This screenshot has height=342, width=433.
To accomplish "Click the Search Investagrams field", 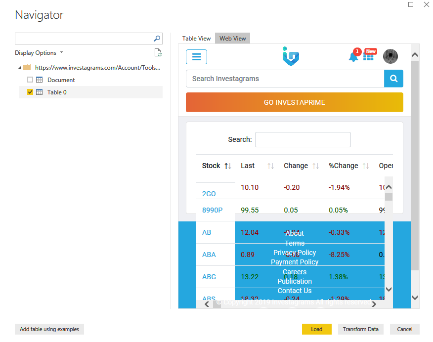I will pyautogui.click(x=285, y=79).
